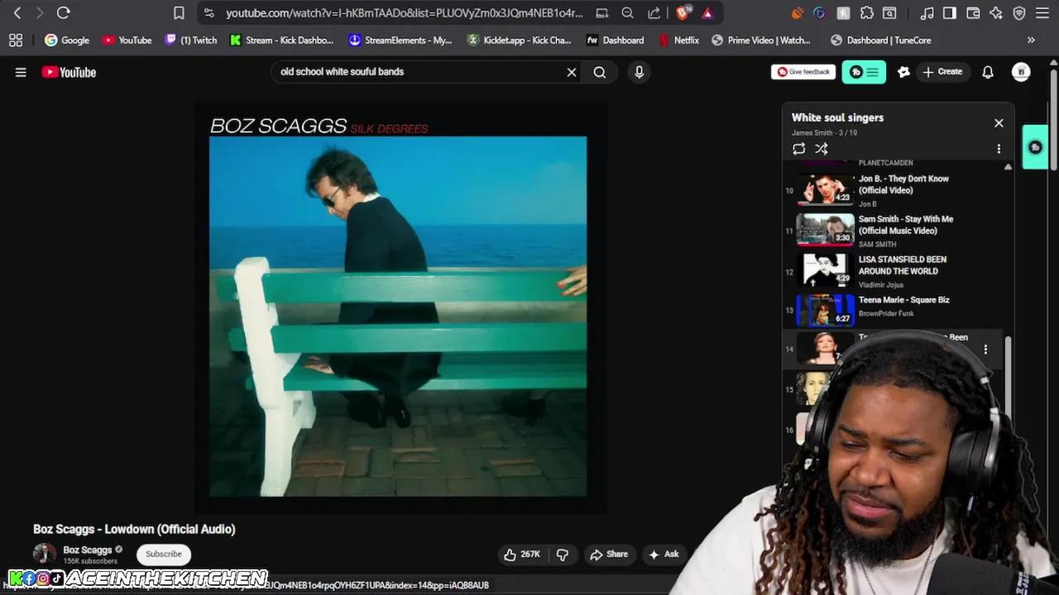The image size is (1059, 595).
Task: Open site settings icon in address bar
Action: click(x=208, y=13)
